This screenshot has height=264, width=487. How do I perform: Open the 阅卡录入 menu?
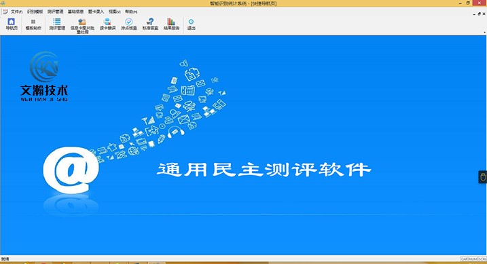96,12
